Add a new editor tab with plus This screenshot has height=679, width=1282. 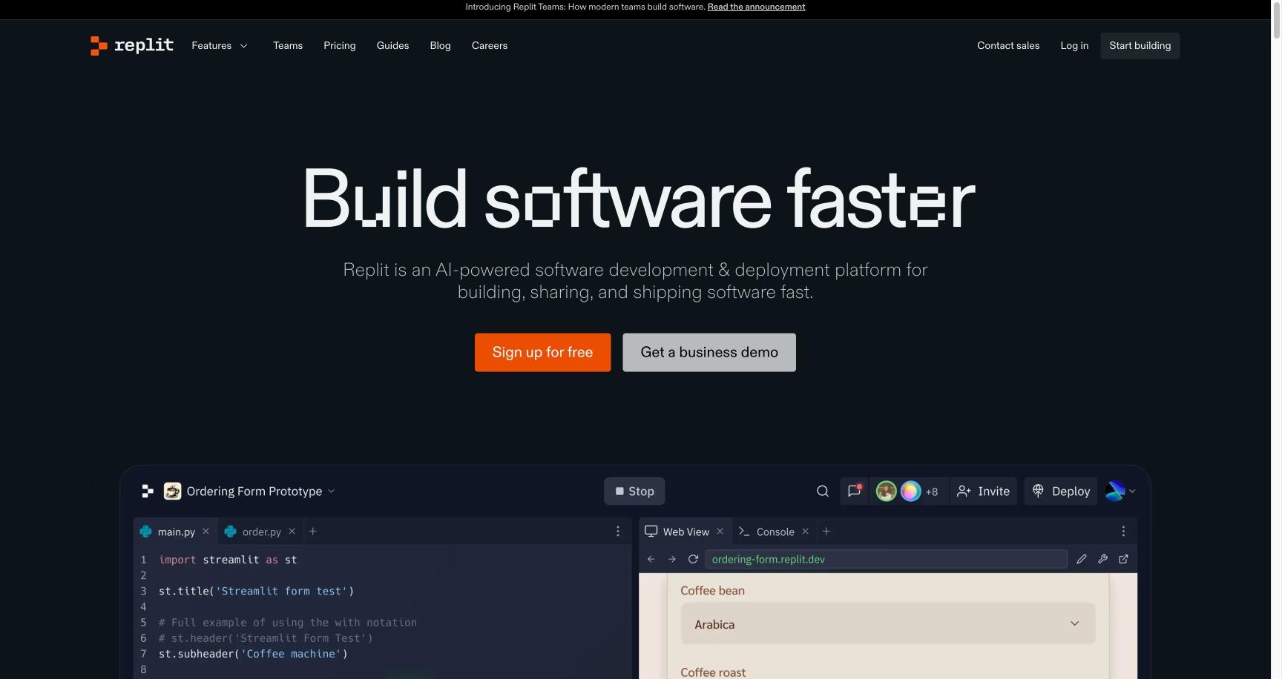coord(313,531)
